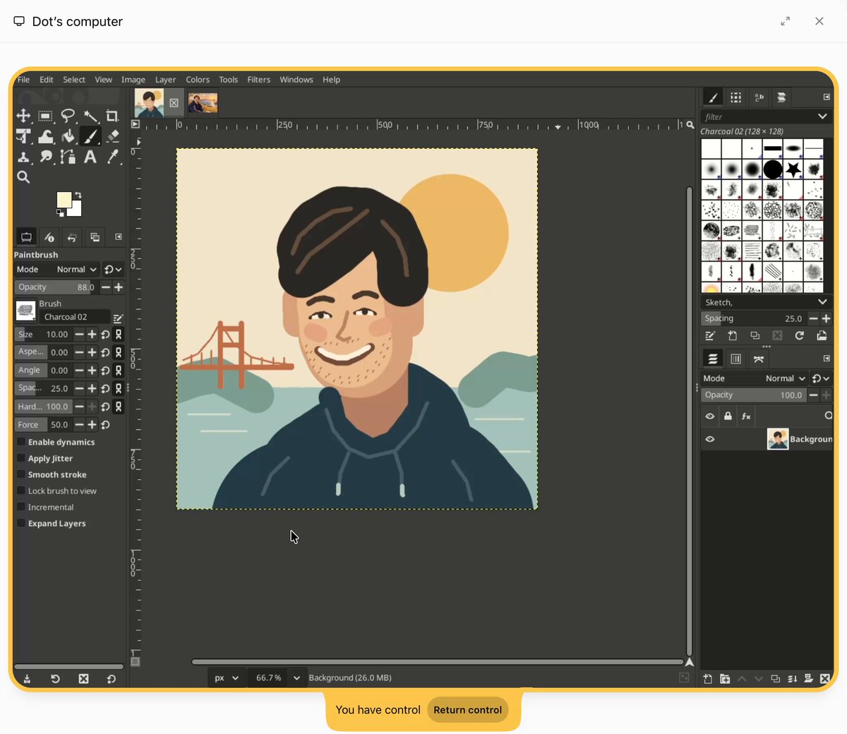The width and height of the screenshot is (847, 734).
Task: Select the Free Select lasso tool
Action: [68, 116]
